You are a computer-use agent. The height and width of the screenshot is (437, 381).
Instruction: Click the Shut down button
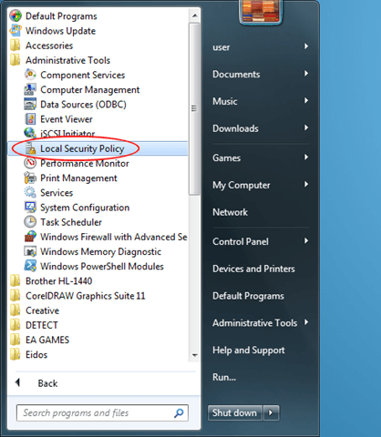point(235,412)
